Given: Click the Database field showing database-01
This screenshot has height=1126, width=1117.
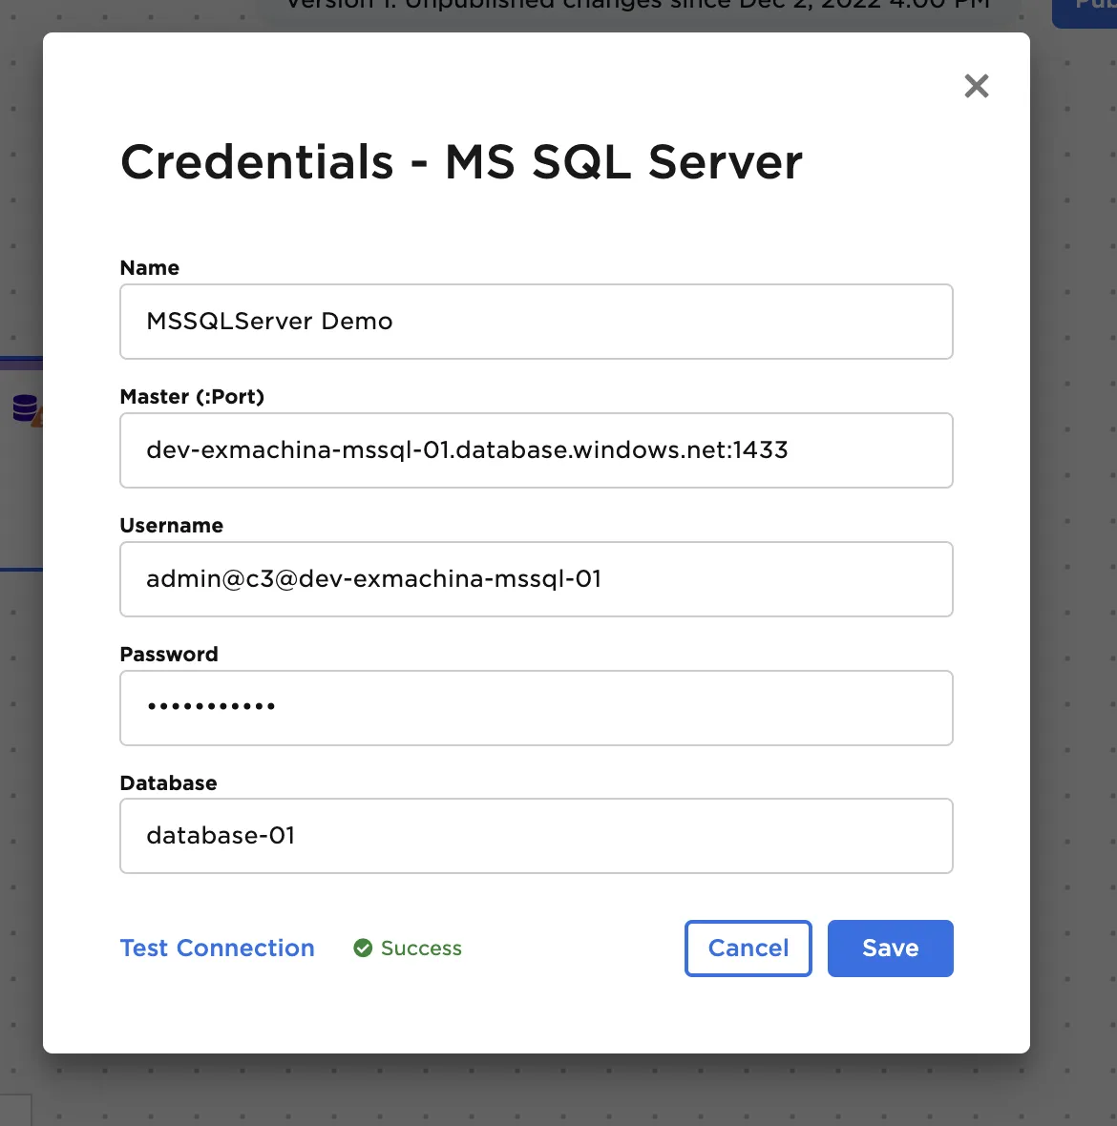Looking at the screenshot, I should pos(537,836).
